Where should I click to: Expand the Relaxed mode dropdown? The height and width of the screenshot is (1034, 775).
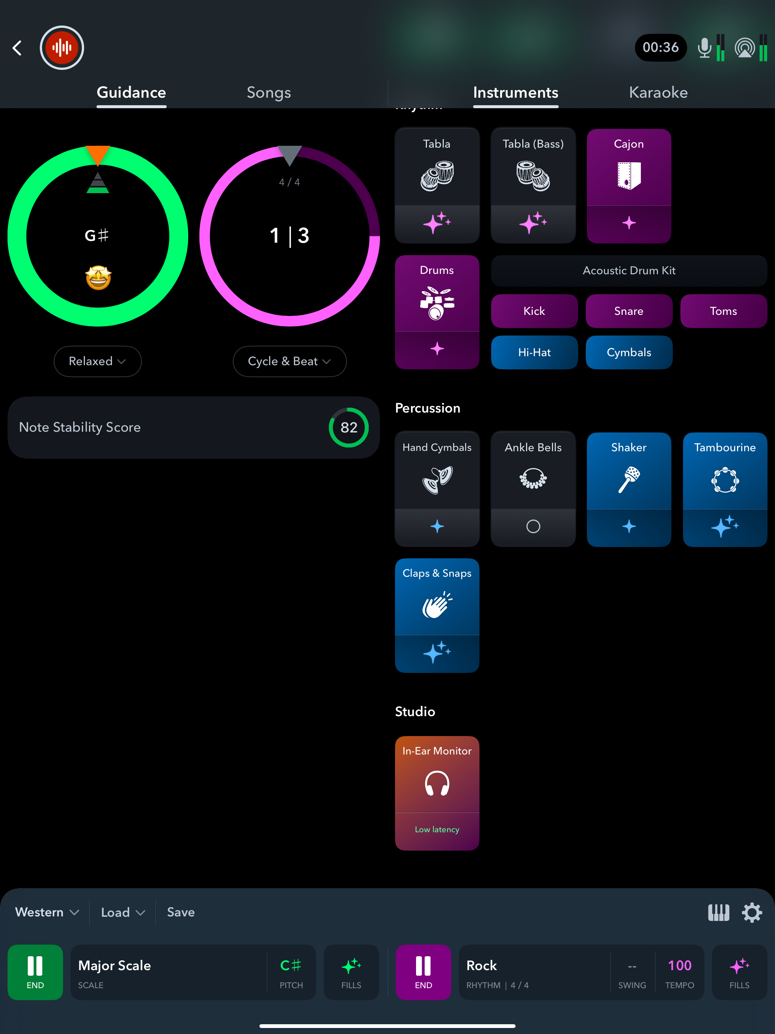(98, 361)
